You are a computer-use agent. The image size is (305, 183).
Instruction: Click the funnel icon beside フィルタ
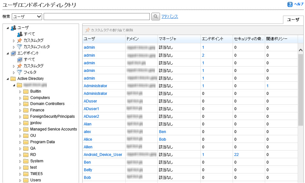(x=19, y=72)
